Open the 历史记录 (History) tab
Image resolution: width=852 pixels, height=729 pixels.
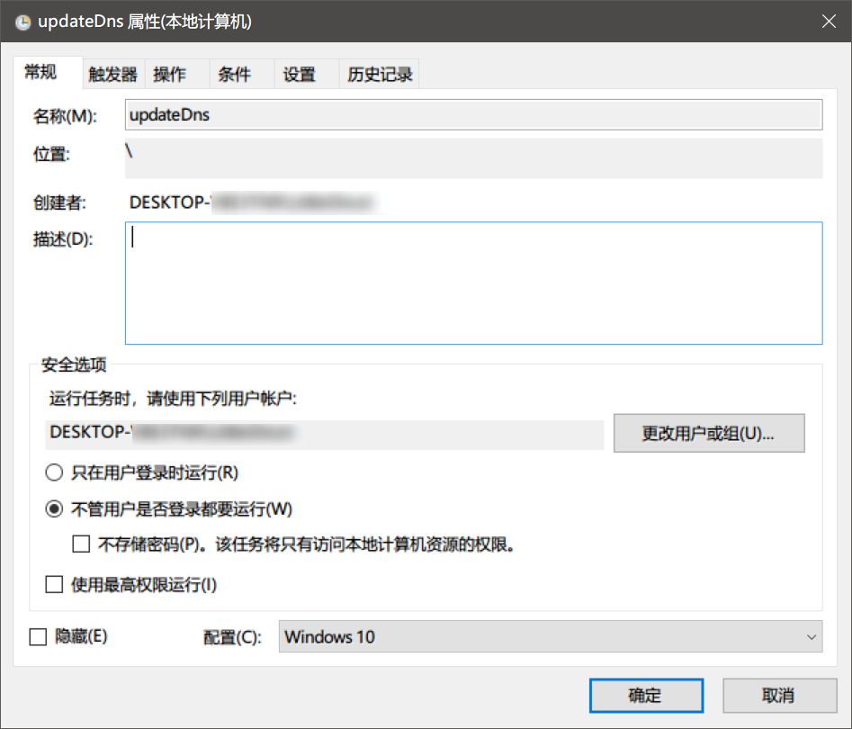378,74
